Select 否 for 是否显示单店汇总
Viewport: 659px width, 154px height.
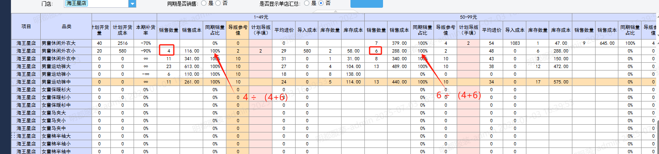tap(321, 3)
